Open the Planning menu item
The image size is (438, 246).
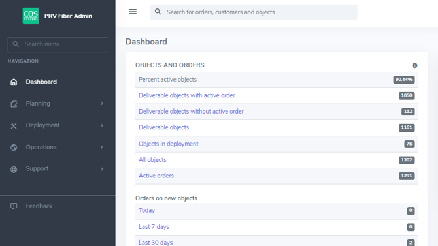[38, 104]
